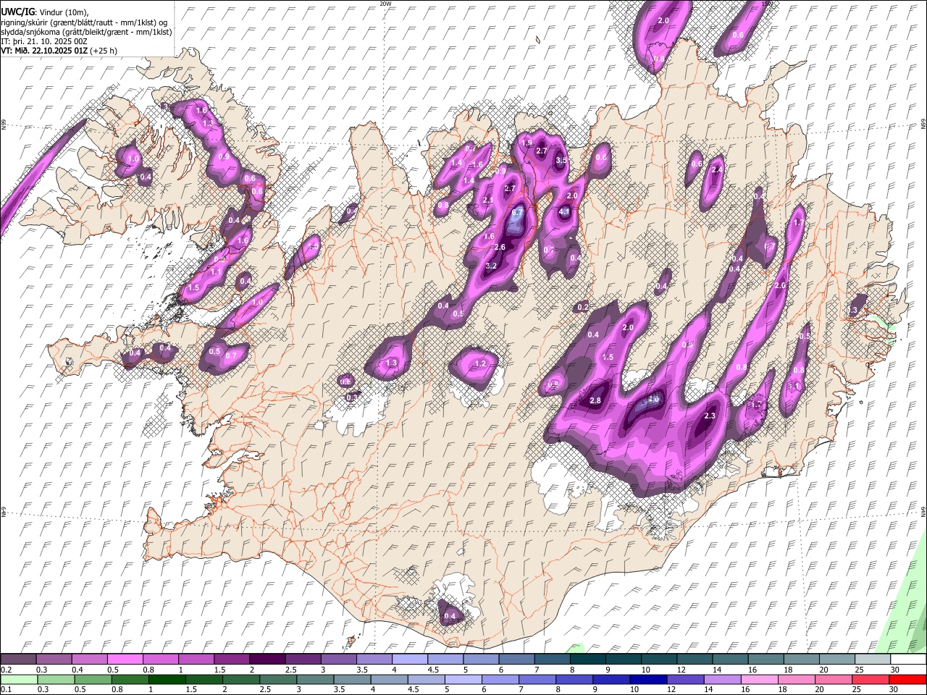Select the dark green lower swatch starting at 1

167,679
